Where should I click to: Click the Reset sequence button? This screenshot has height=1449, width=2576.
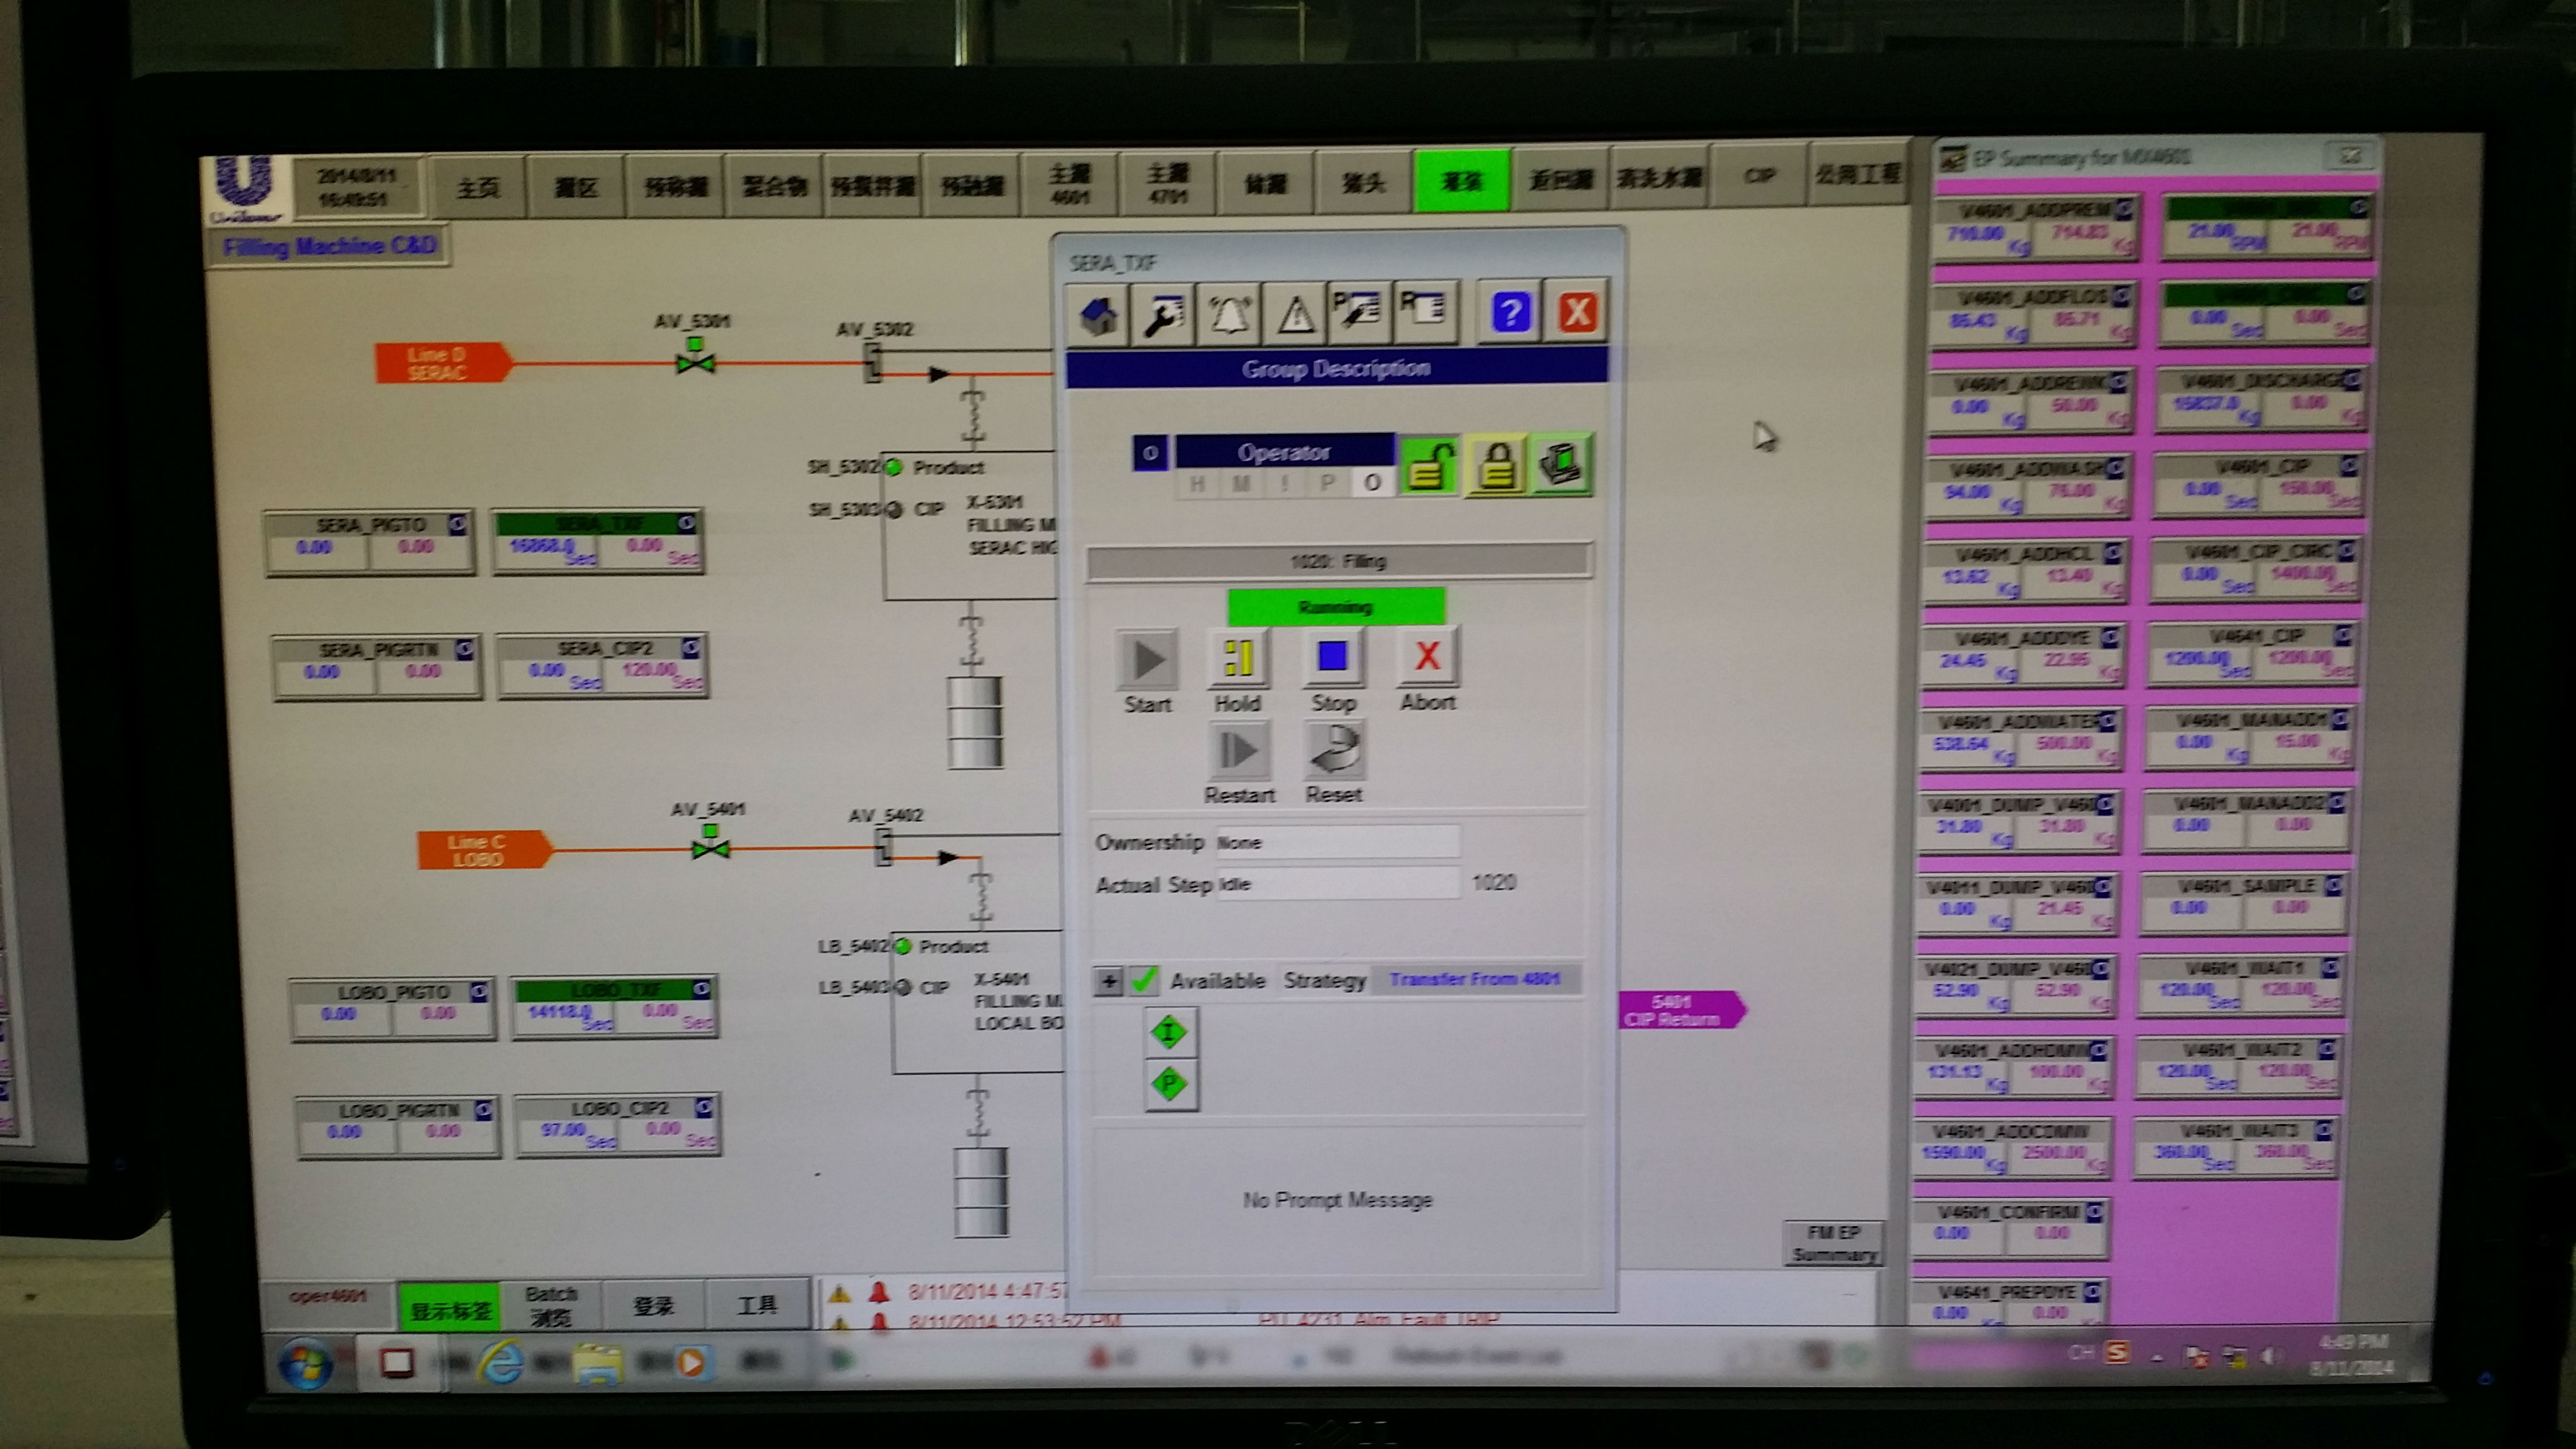click(x=1334, y=750)
